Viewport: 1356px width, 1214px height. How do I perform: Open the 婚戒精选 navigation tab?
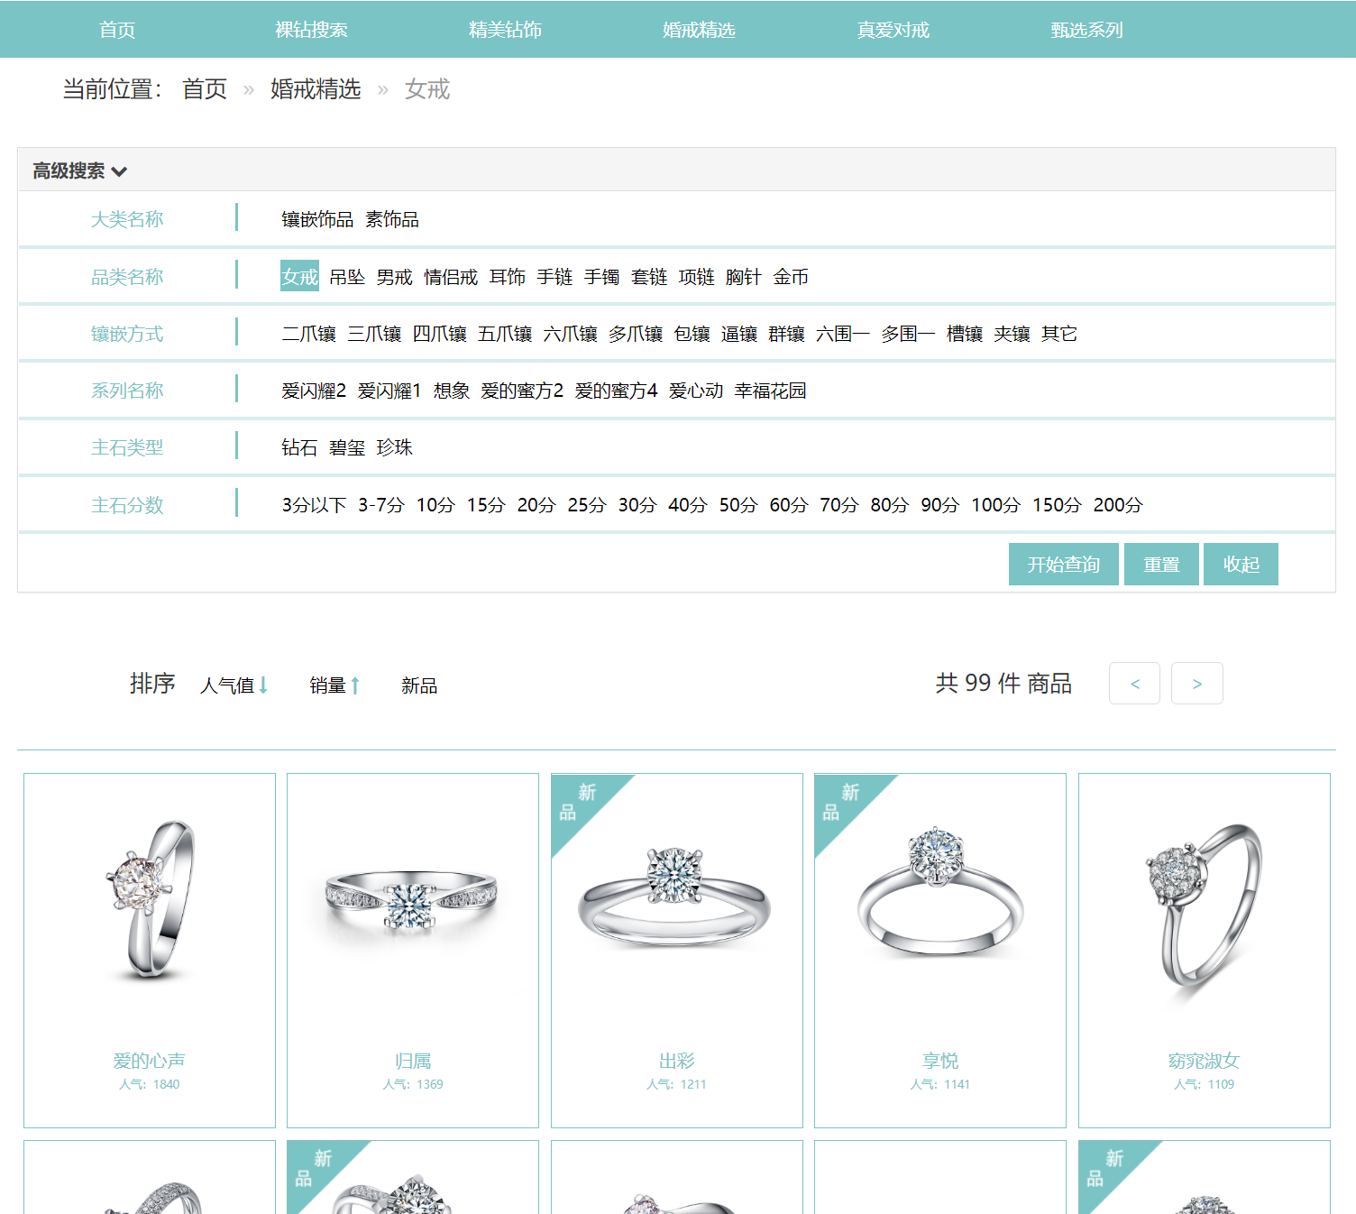click(699, 30)
